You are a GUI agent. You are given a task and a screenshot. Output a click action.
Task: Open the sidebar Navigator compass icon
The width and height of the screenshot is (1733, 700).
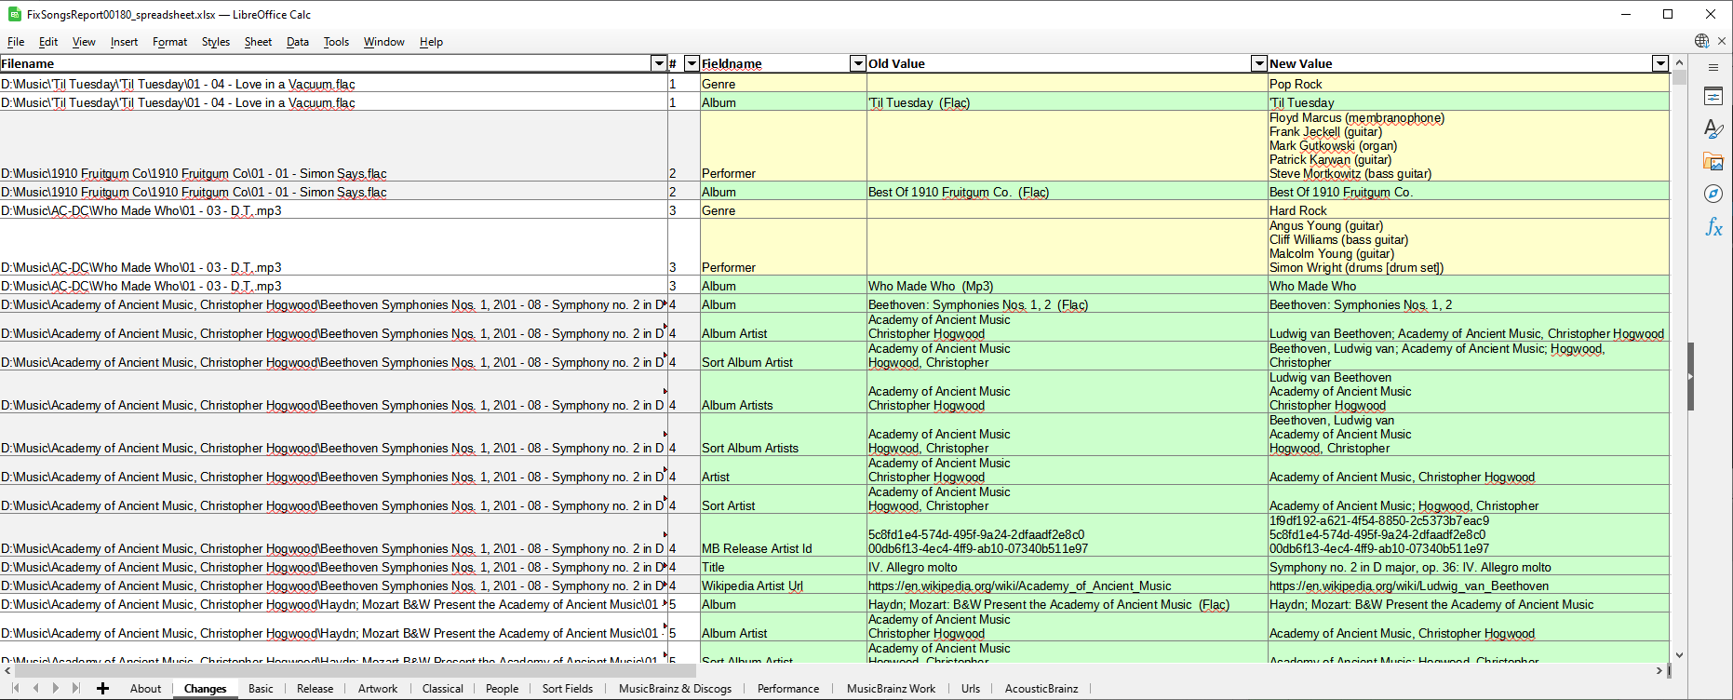click(1713, 194)
